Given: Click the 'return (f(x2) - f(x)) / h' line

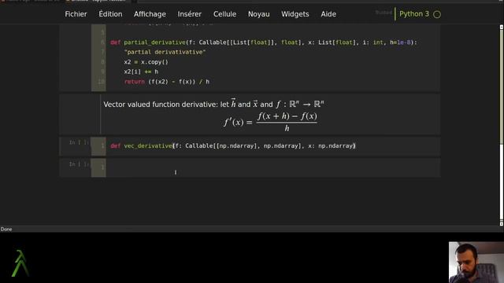Looking at the screenshot, I should tap(167, 82).
